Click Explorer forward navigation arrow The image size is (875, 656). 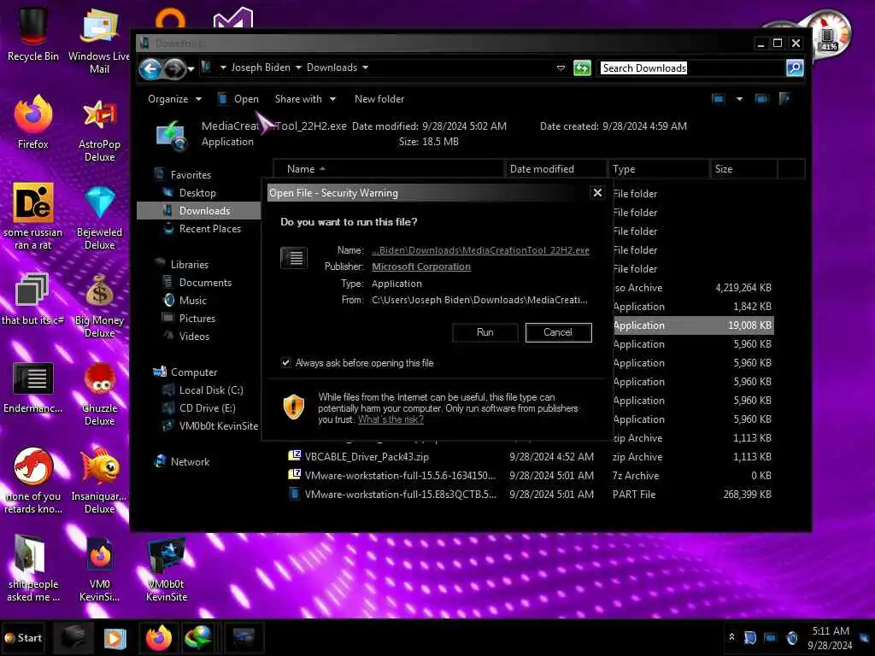coord(174,68)
